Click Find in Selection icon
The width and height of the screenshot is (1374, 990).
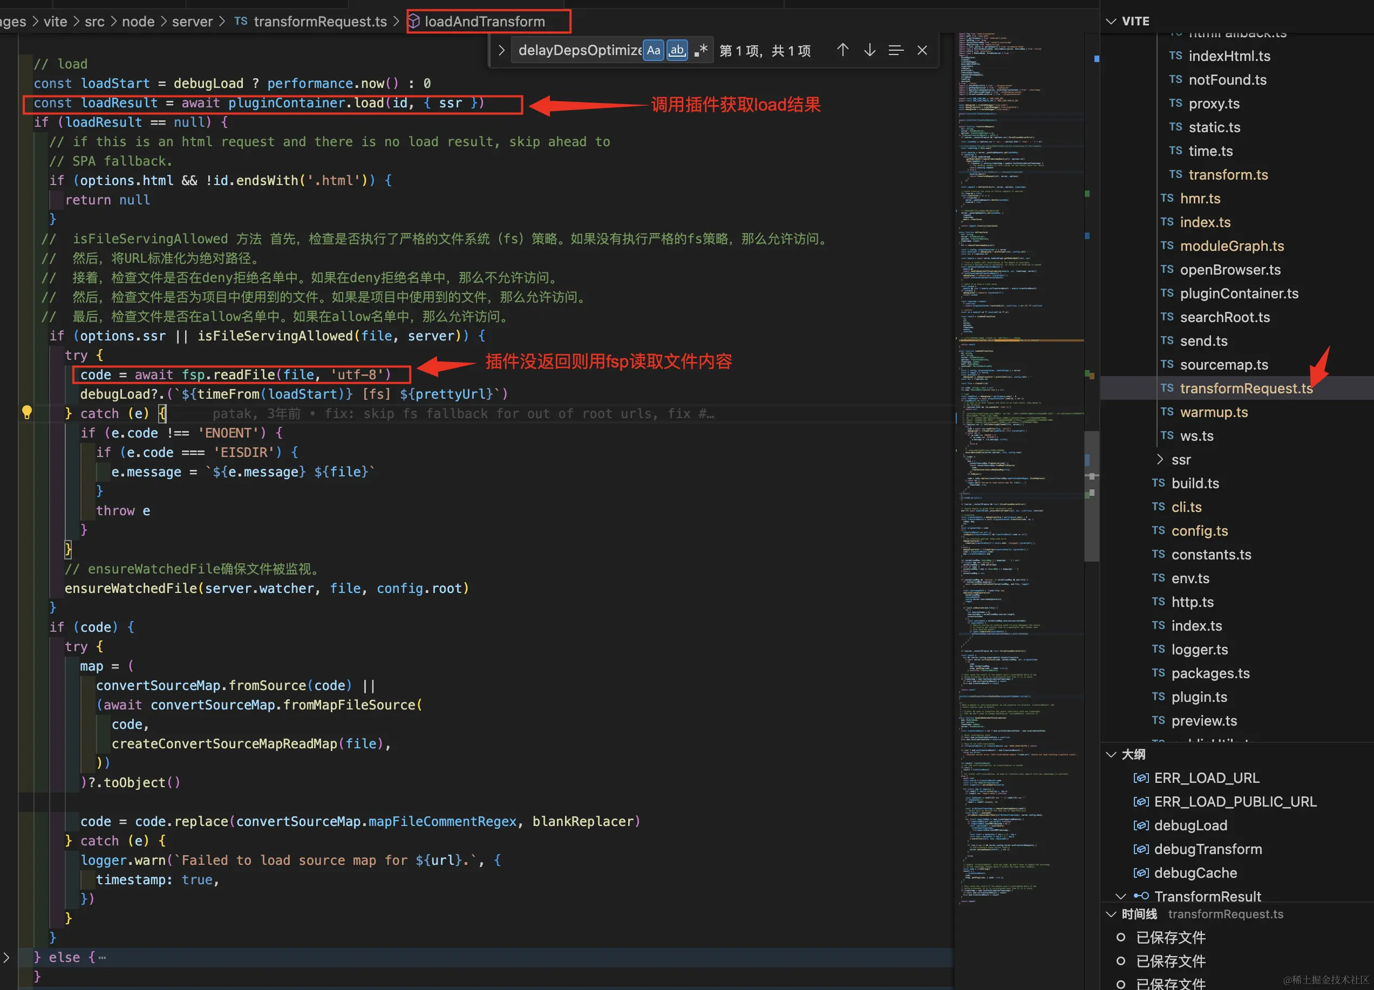click(896, 50)
